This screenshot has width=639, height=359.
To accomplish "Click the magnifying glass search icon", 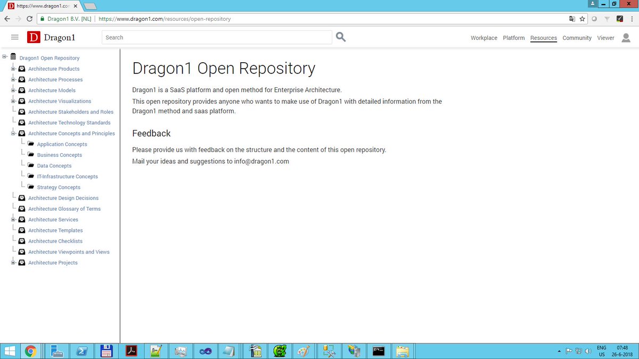I will (x=341, y=37).
